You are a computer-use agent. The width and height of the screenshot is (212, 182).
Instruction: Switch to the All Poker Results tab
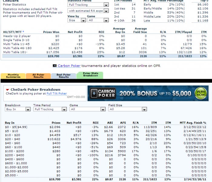pos(38,76)
